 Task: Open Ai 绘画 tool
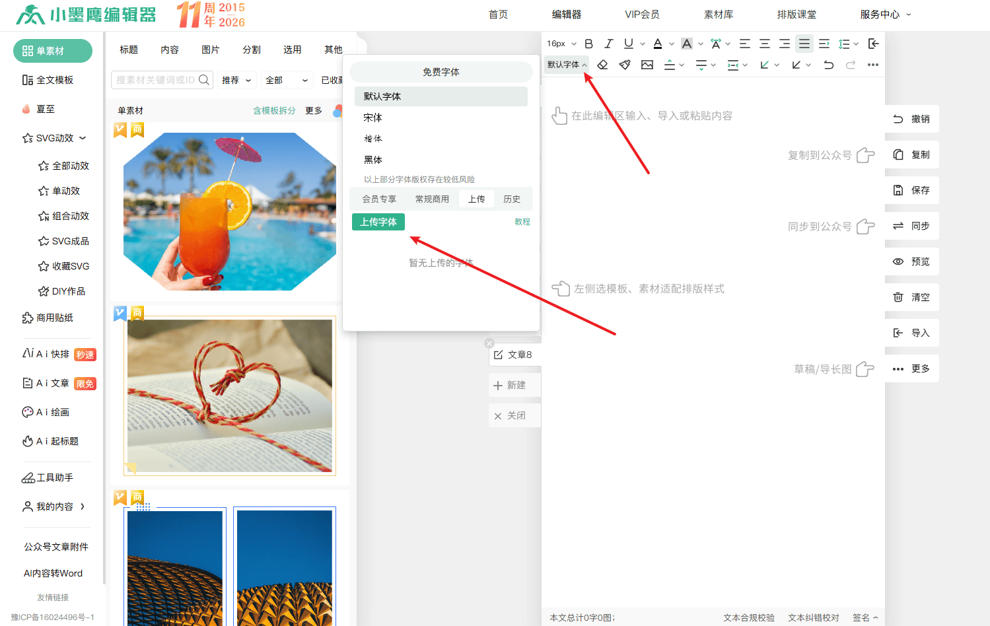46,412
